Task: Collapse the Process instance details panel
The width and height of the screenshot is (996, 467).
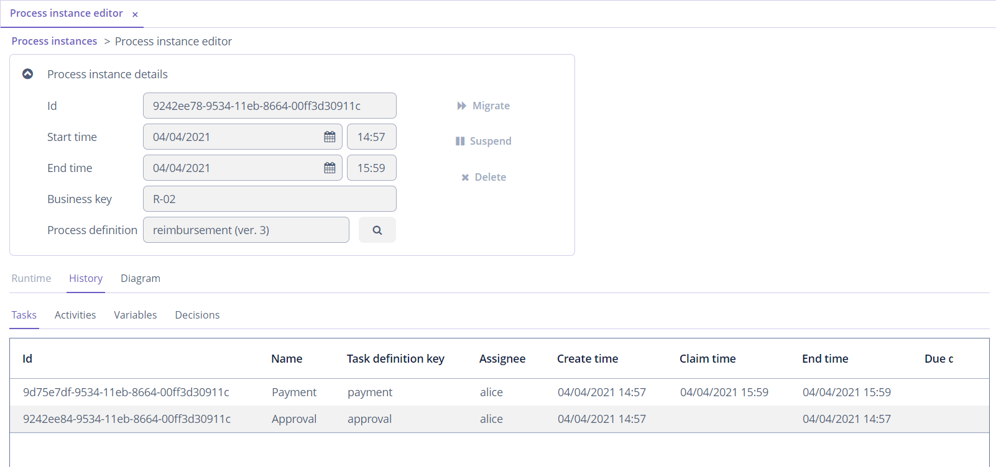Action: (x=28, y=74)
